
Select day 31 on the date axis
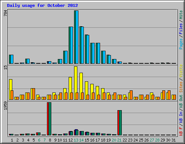point(173,140)
